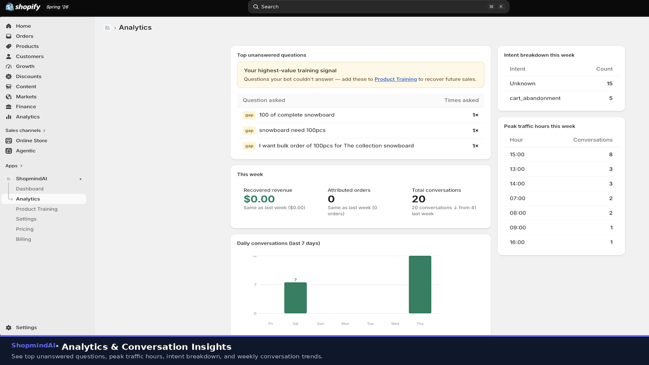The image size is (649, 365).
Task: Go to ShopmindAI Dashboard
Action: pyautogui.click(x=30, y=189)
